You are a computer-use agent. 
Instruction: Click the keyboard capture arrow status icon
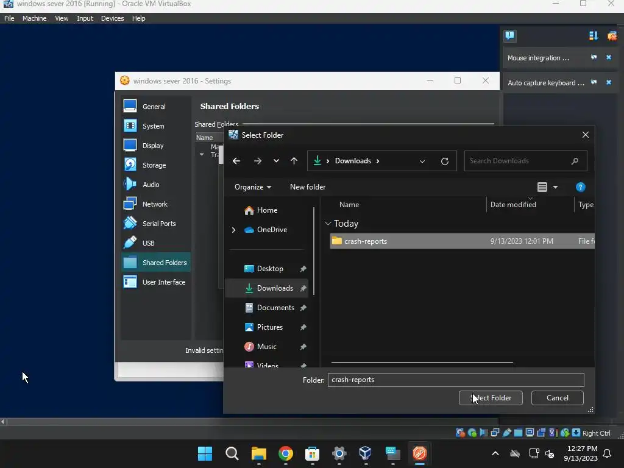click(575, 433)
